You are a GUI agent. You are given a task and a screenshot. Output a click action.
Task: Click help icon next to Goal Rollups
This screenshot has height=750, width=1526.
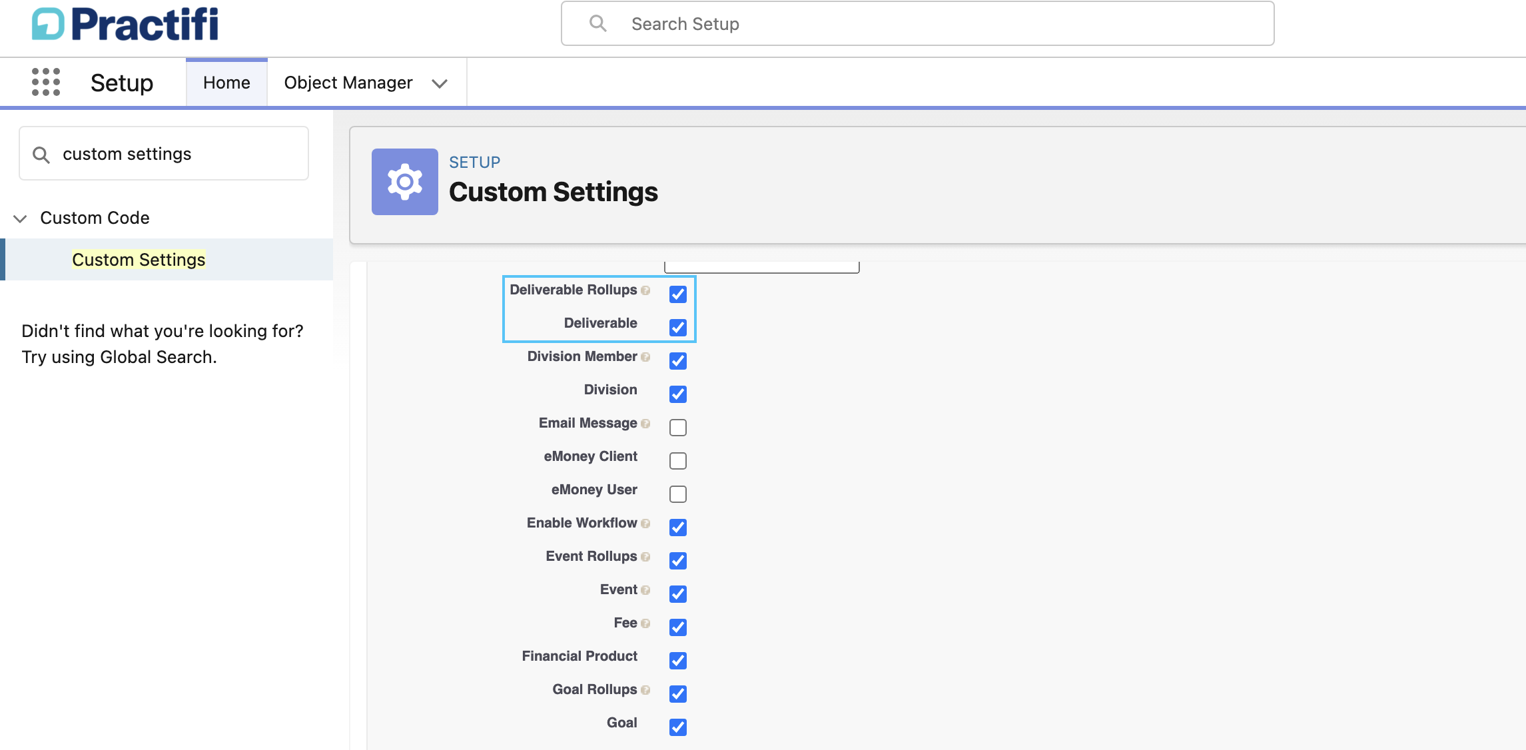[645, 690]
